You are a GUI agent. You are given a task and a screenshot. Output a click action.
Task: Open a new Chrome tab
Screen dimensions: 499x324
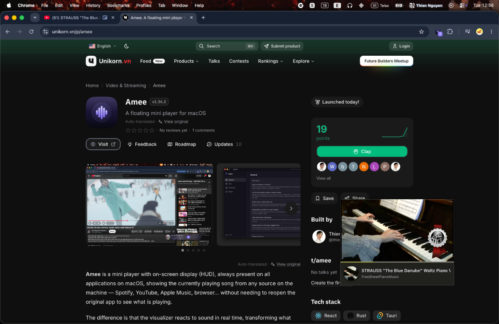pyautogui.click(x=203, y=18)
